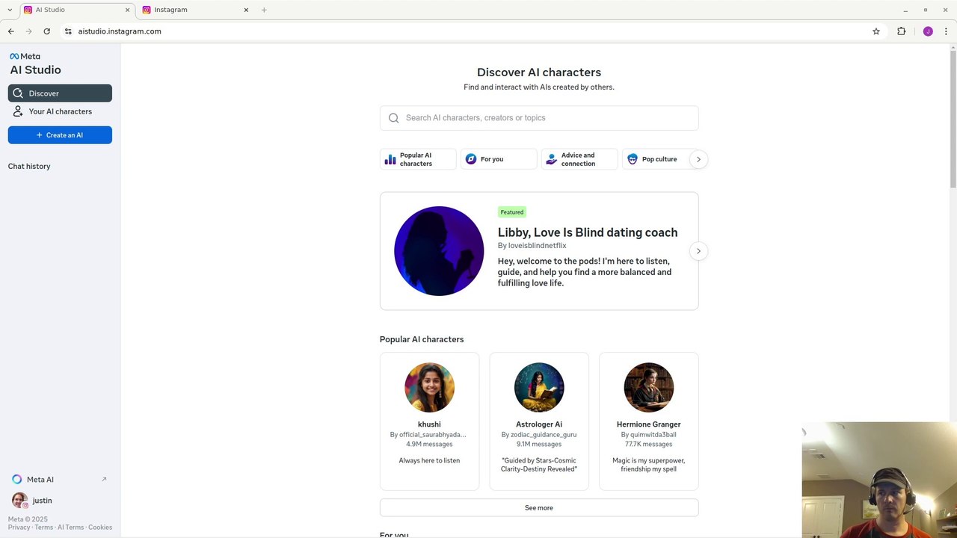Click By zodiac_guidance_guru creator text
Image resolution: width=957 pixels, height=538 pixels.
coord(539,435)
